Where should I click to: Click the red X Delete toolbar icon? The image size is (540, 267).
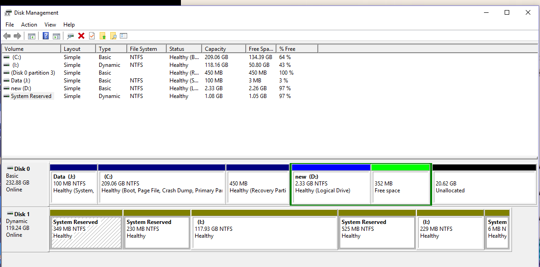tap(81, 36)
